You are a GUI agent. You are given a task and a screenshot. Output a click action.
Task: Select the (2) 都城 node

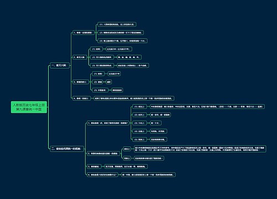(98, 82)
